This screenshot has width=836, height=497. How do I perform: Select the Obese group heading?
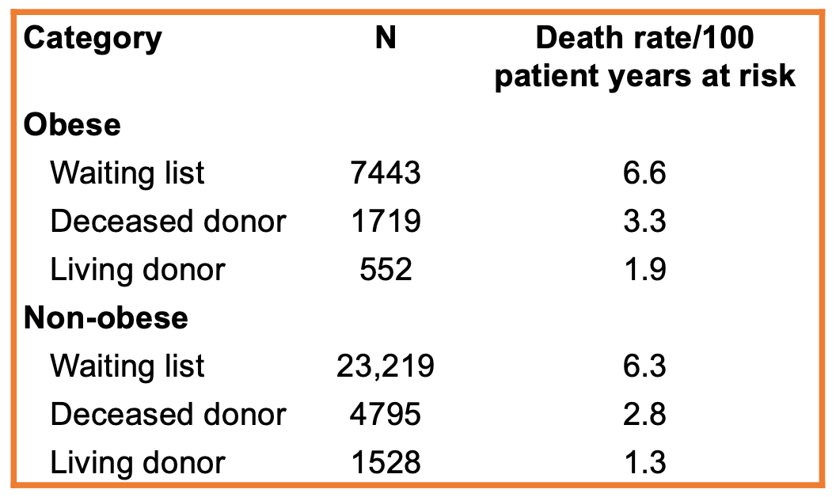[x=72, y=124]
